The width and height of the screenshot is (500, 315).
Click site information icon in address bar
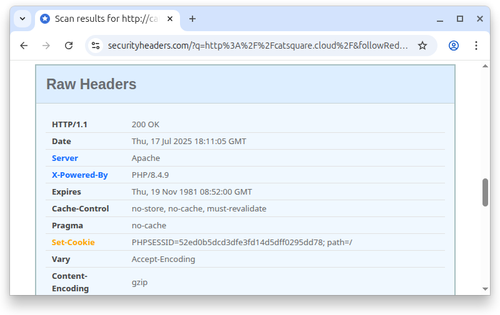click(96, 46)
